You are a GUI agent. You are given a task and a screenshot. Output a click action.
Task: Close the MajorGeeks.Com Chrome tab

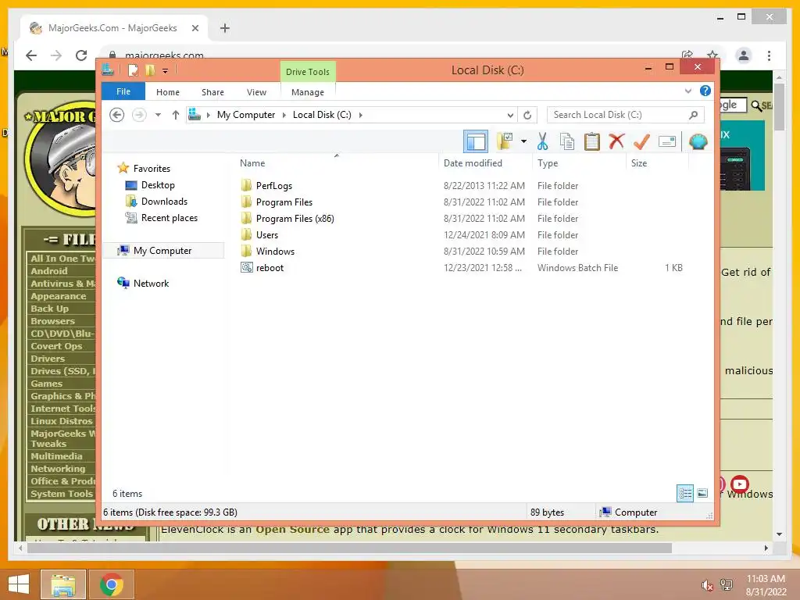[x=195, y=28]
